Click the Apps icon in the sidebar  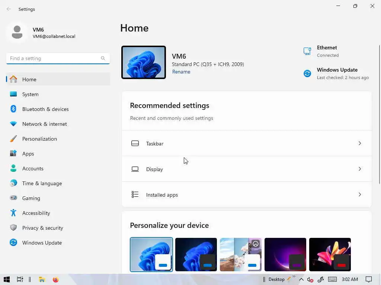point(13,153)
